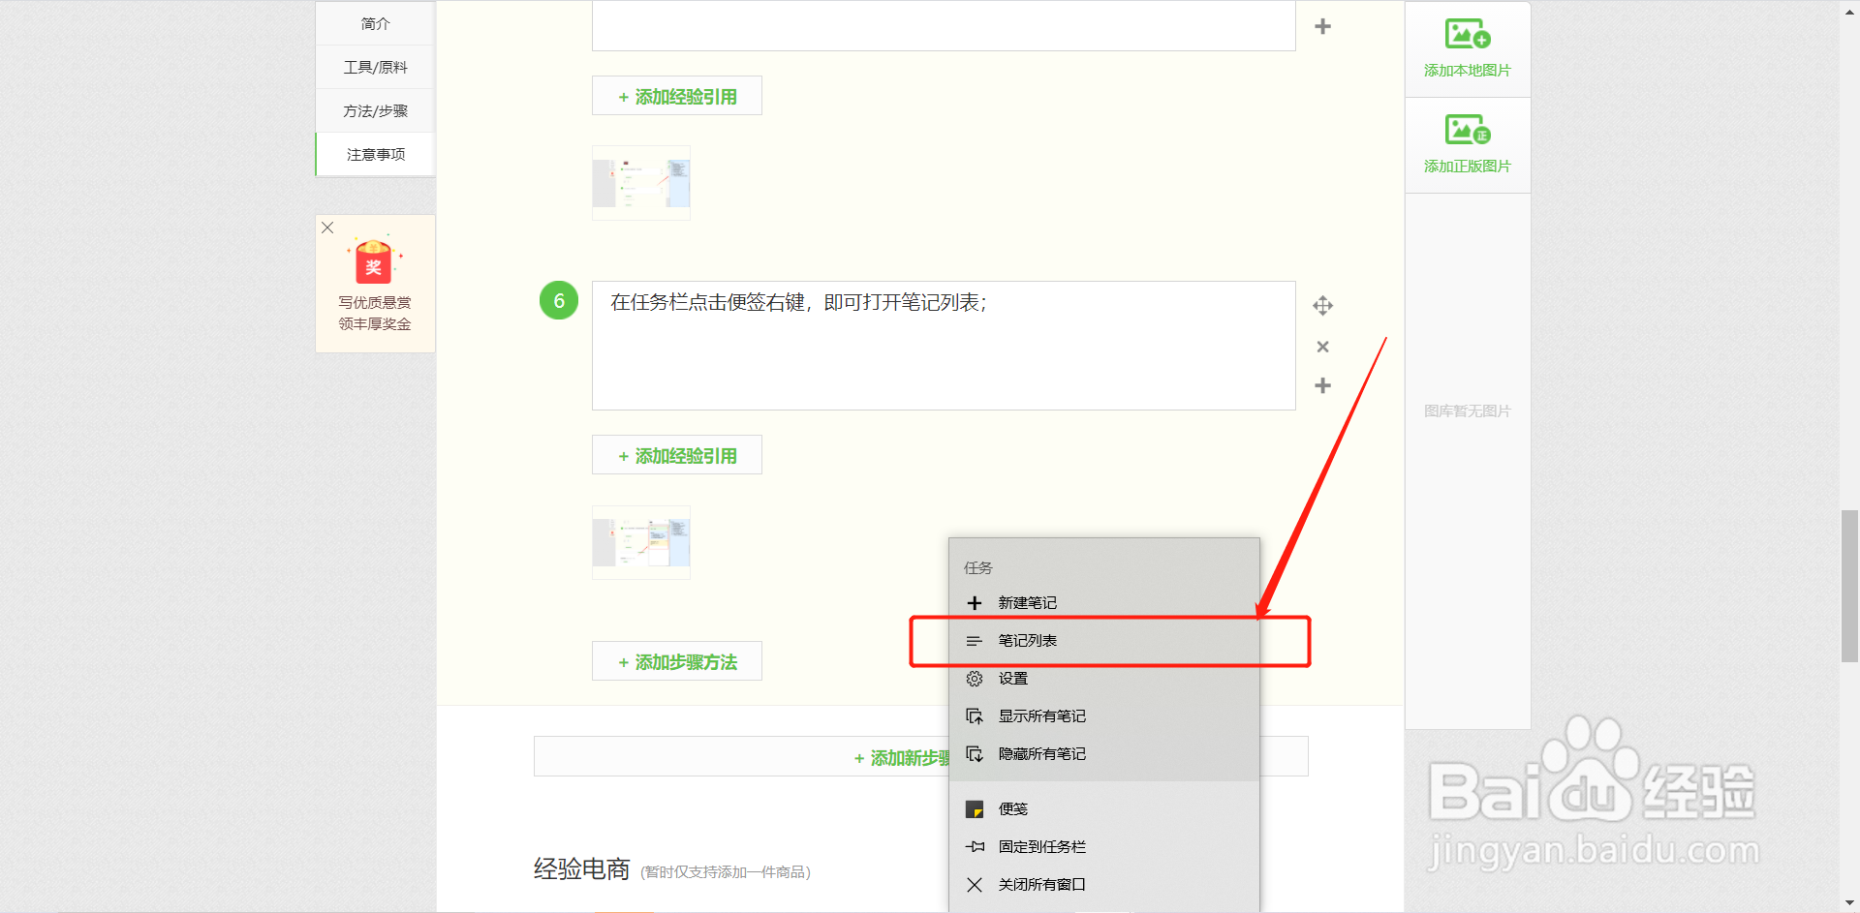
Task: Click the move handle beside step 6
Action: coord(1322,305)
